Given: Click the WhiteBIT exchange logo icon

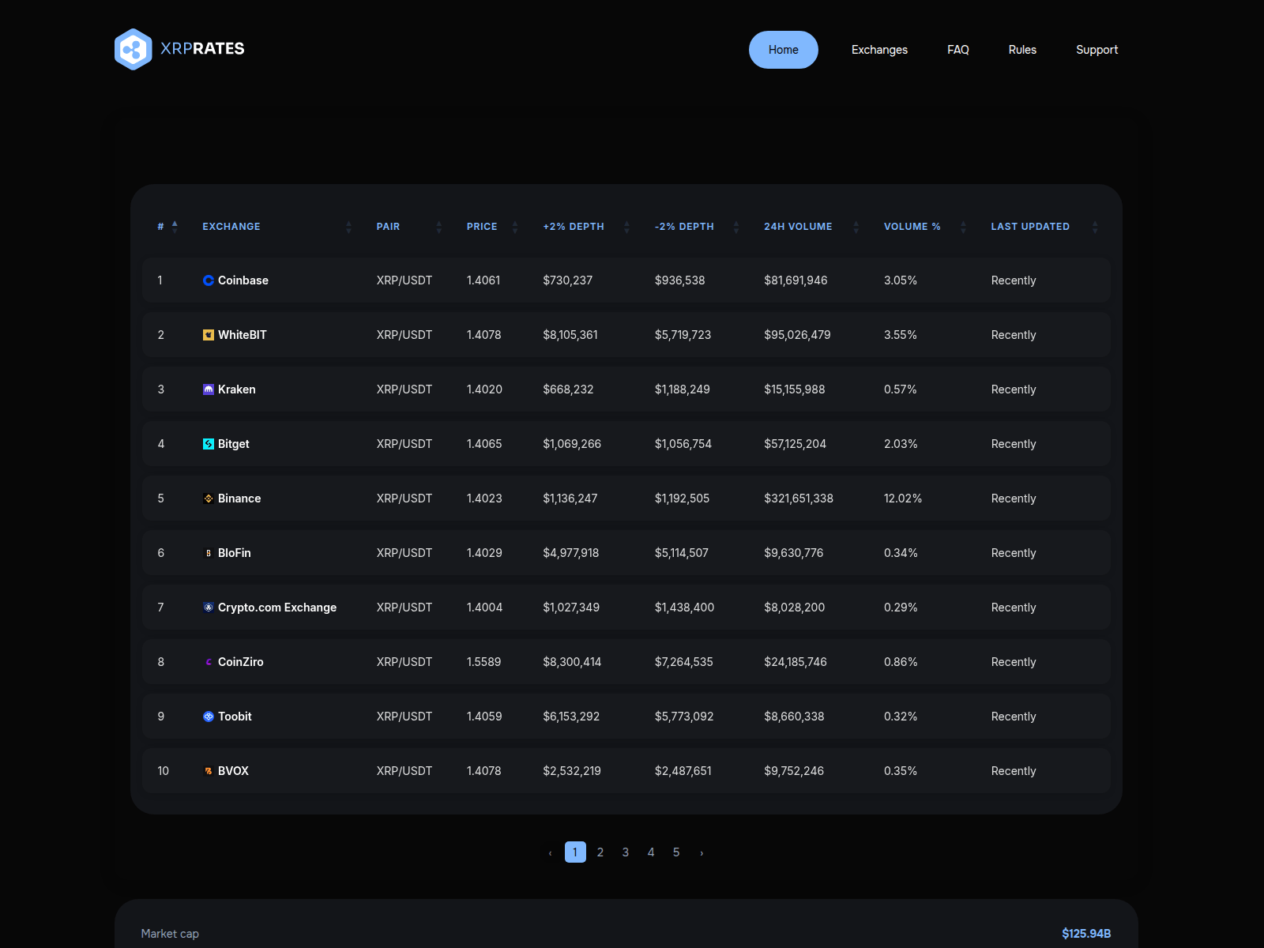Looking at the screenshot, I should [x=209, y=335].
